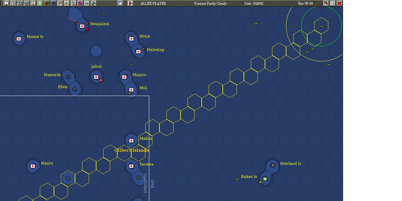This screenshot has width=402, height=201.
Task: Select the Jaluit base flag
Action: pos(96,77)
